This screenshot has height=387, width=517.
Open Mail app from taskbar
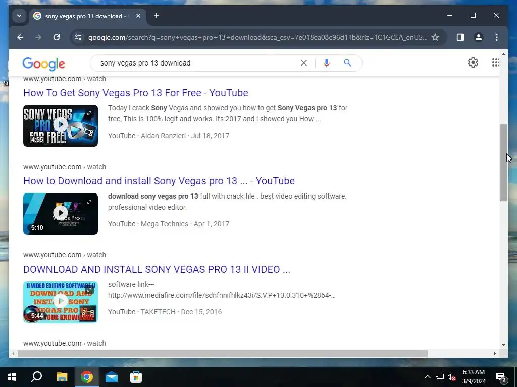(112, 377)
